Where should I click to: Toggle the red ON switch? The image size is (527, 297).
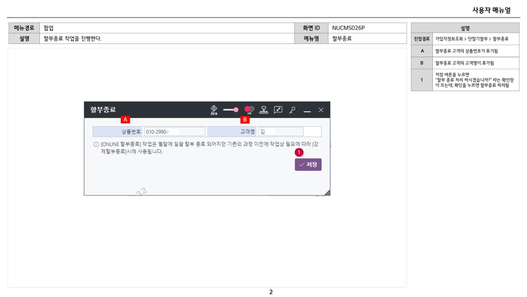click(x=249, y=110)
